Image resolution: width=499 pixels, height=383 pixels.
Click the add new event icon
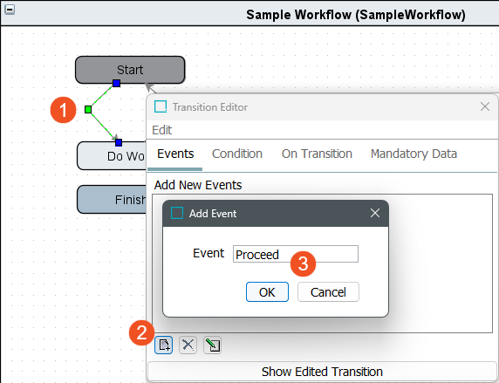[x=164, y=345]
